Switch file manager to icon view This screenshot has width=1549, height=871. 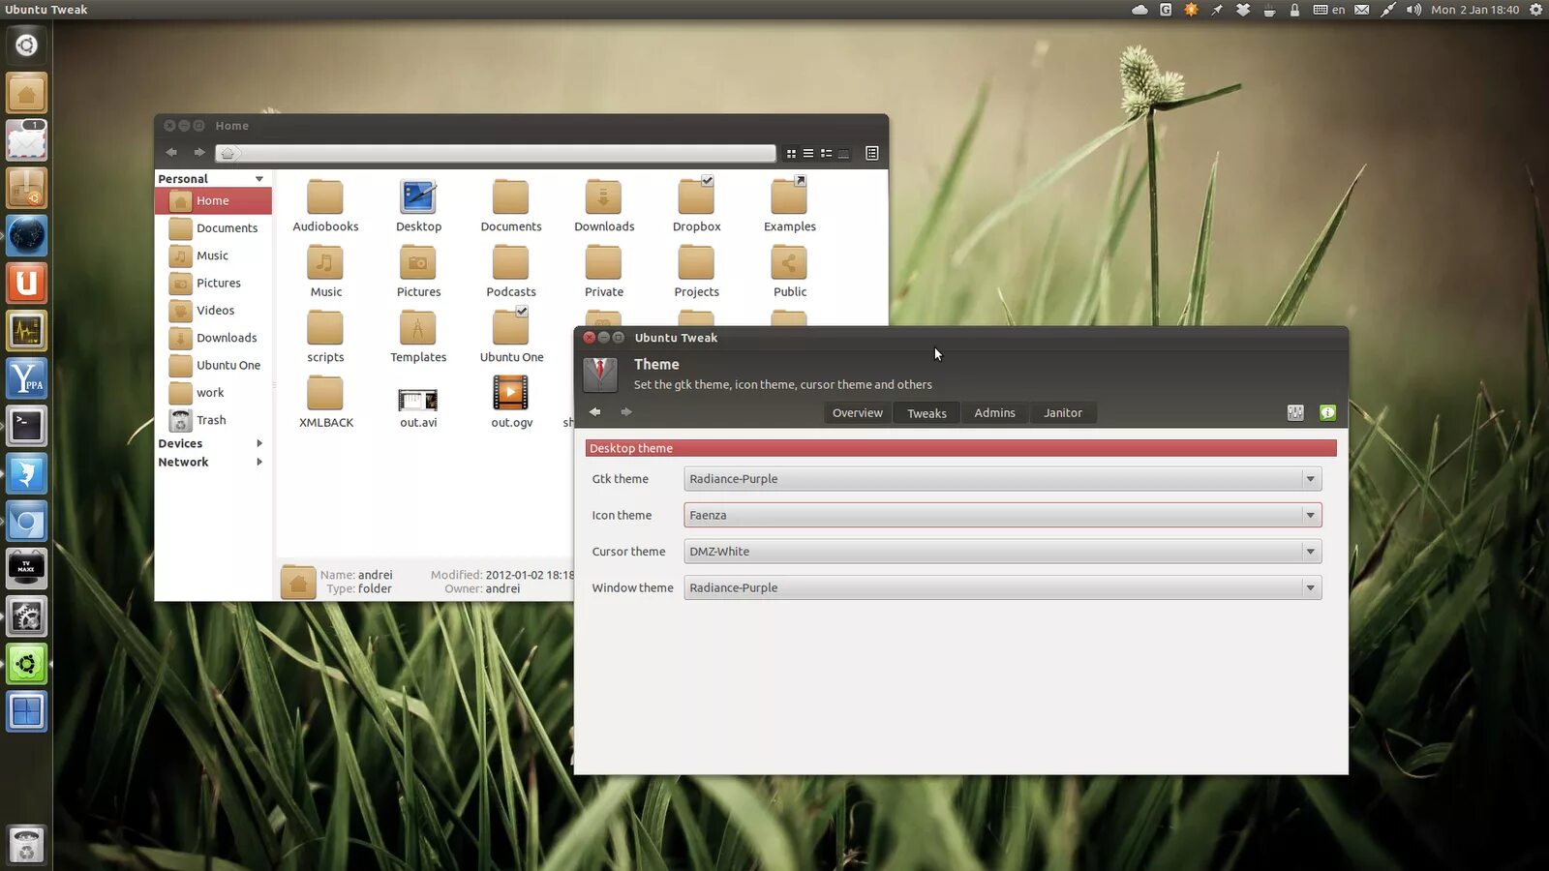[791, 153]
